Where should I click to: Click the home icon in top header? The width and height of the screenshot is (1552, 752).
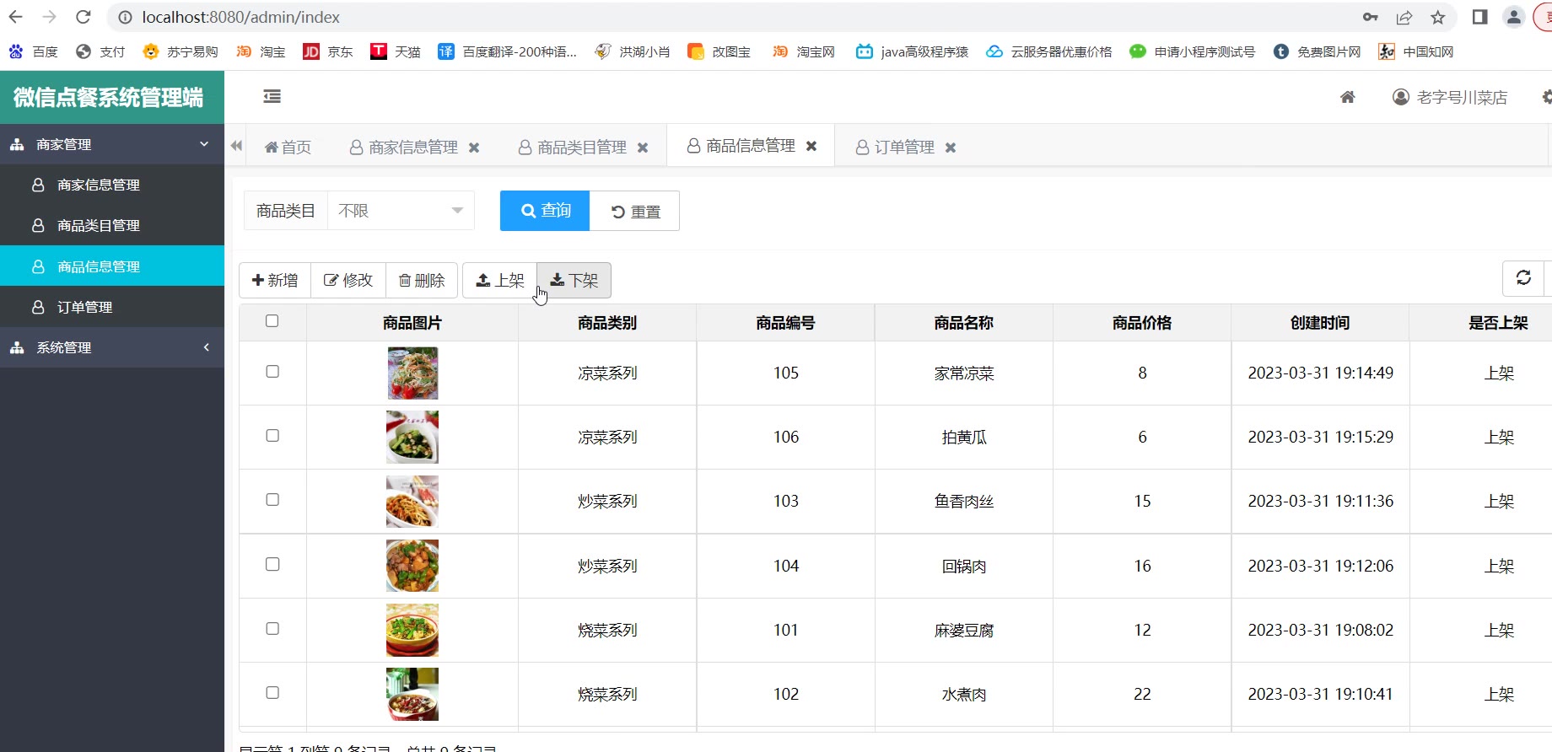pos(1348,97)
